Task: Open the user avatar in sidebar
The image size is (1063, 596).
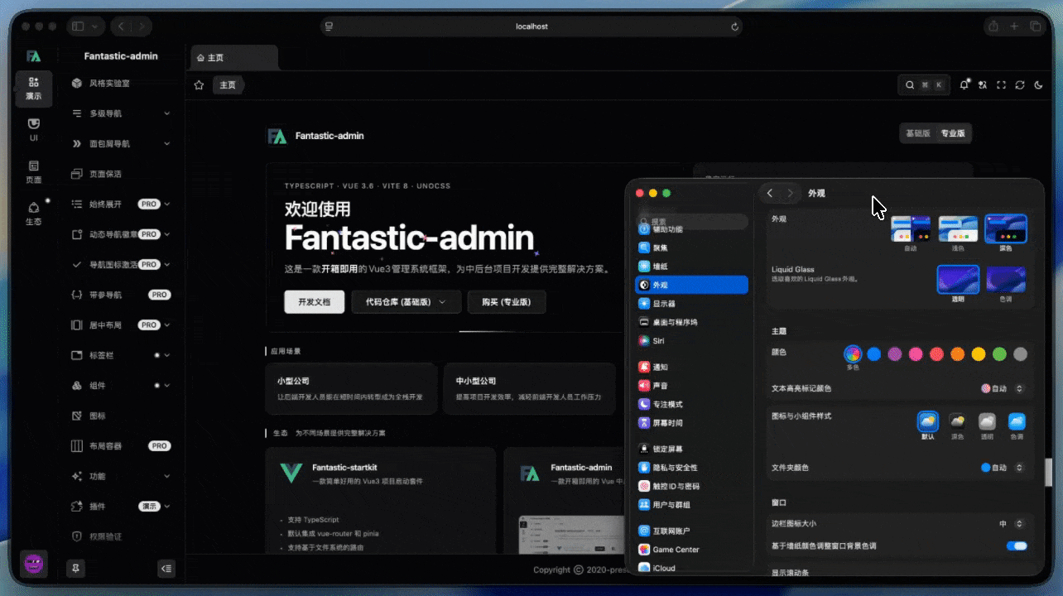Action: (34, 565)
